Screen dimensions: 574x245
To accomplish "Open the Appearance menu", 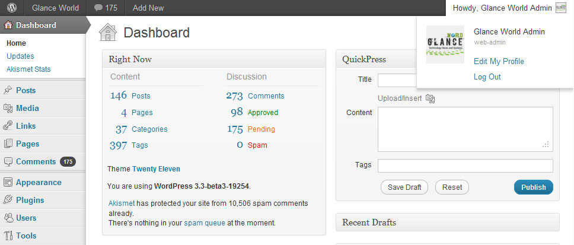I will click(x=39, y=182).
